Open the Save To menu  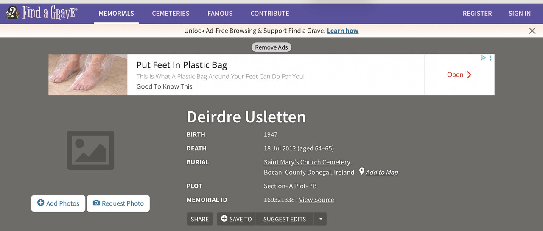click(x=237, y=219)
